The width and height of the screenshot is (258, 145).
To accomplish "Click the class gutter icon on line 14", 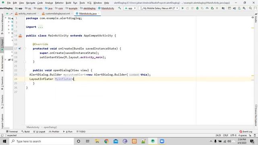I will (x=20, y=36).
